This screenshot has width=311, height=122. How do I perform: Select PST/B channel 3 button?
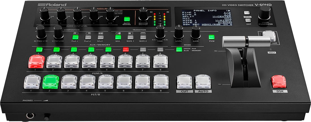tap(69, 82)
